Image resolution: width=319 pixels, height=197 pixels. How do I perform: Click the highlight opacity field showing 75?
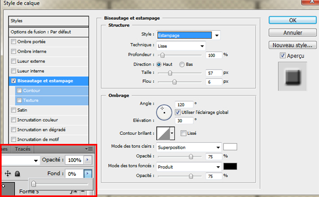[214, 157]
